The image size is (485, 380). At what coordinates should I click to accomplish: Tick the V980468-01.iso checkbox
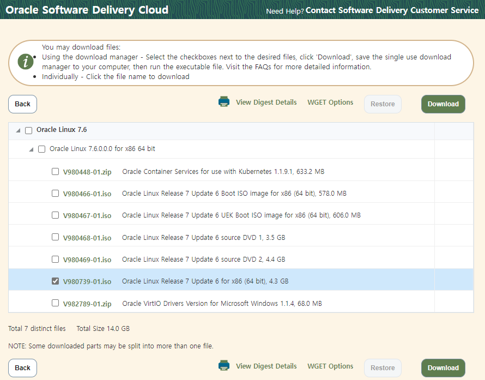click(55, 237)
